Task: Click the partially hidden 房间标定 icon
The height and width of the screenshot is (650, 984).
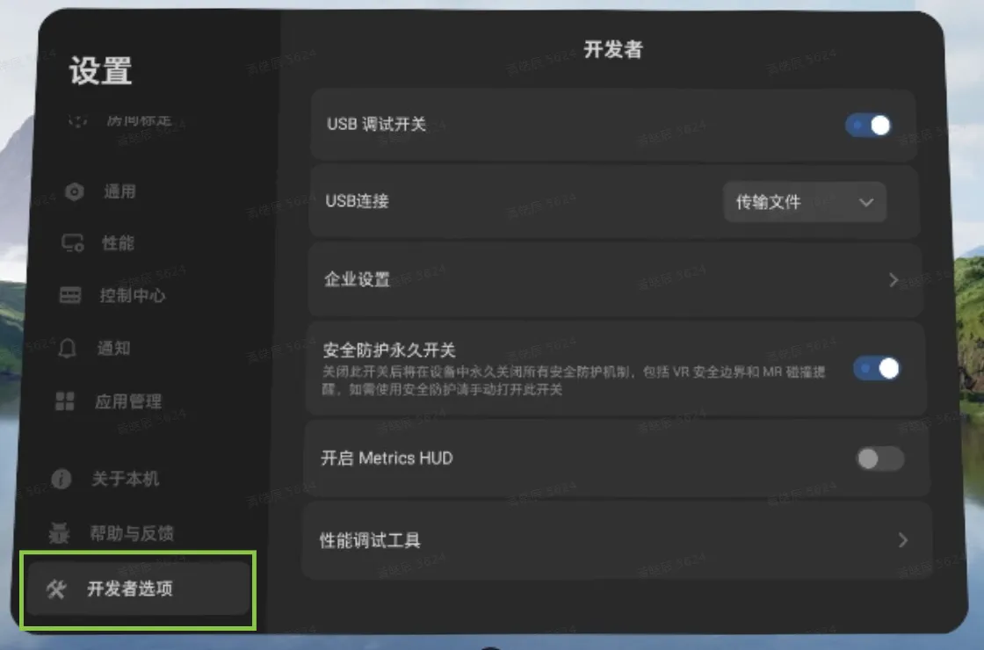Action: click(x=78, y=121)
